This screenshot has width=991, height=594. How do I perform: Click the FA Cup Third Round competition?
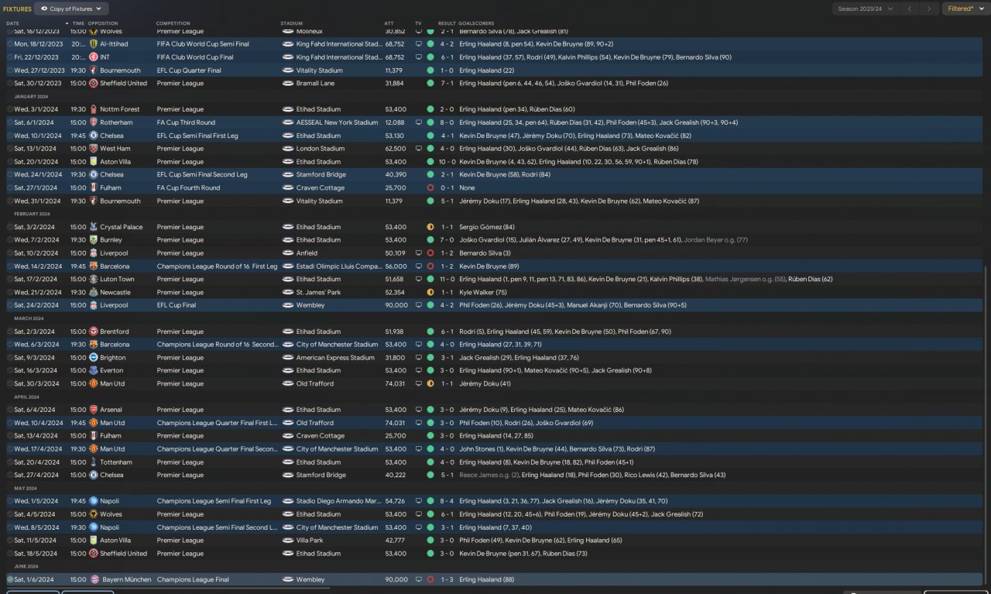[x=186, y=122]
